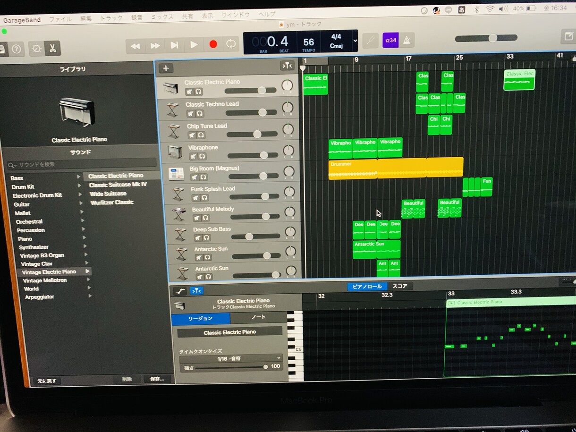
Task: Toggle the Editors scissors button
Action: (52, 48)
